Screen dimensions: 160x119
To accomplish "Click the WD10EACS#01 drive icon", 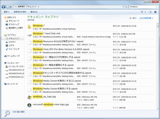I will click(7, 70).
